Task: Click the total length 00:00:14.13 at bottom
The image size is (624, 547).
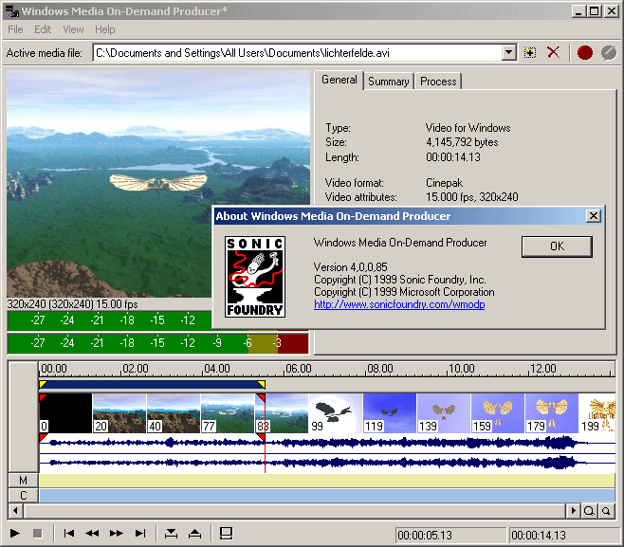Action: pyautogui.click(x=539, y=536)
